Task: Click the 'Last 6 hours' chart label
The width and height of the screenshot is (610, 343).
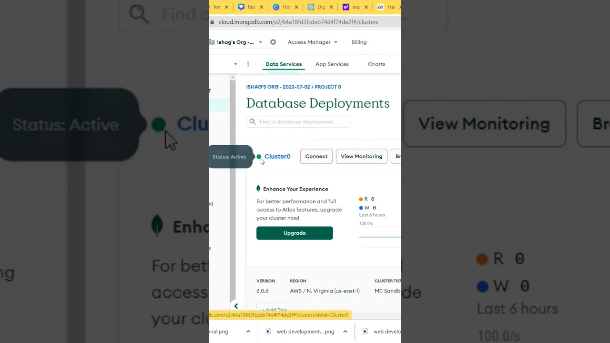Action: coord(372,215)
